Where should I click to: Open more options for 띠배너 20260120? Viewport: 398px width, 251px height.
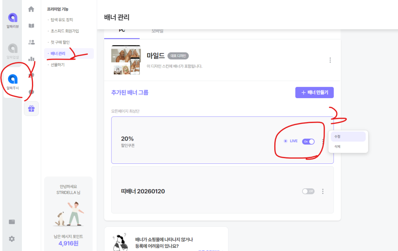click(x=323, y=191)
